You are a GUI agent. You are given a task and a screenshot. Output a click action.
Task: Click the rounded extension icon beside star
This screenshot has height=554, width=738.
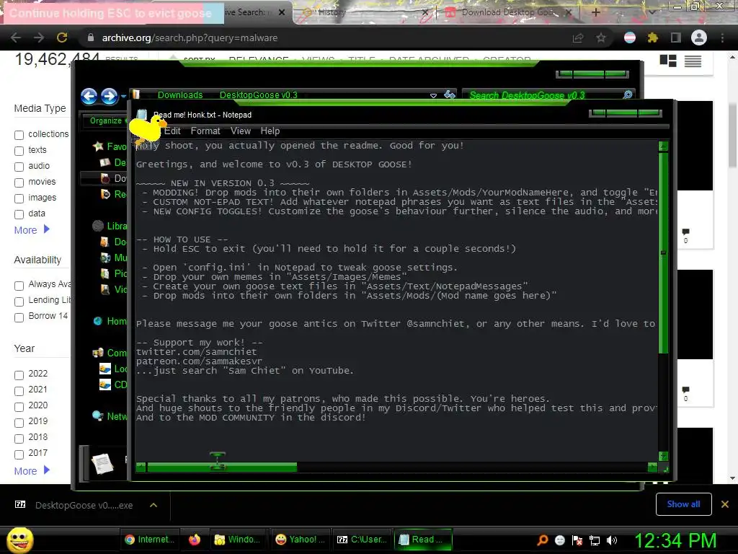pyautogui.click(x=630, y=38)
